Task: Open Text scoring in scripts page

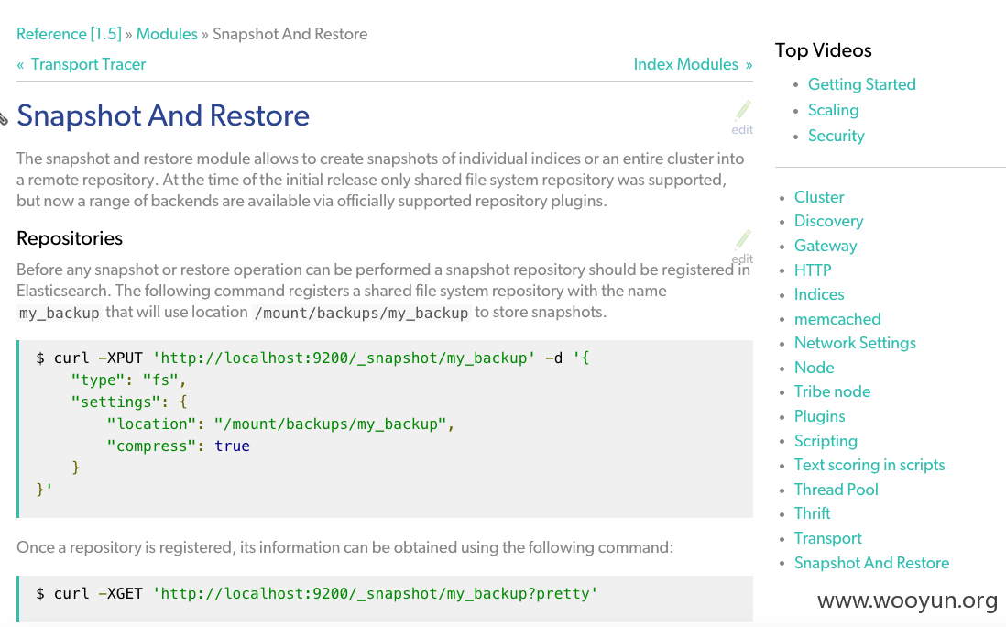Action: pos(869,465)
